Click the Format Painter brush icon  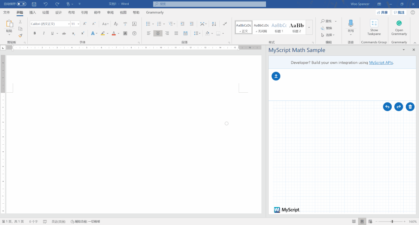(x=20, y=36)
